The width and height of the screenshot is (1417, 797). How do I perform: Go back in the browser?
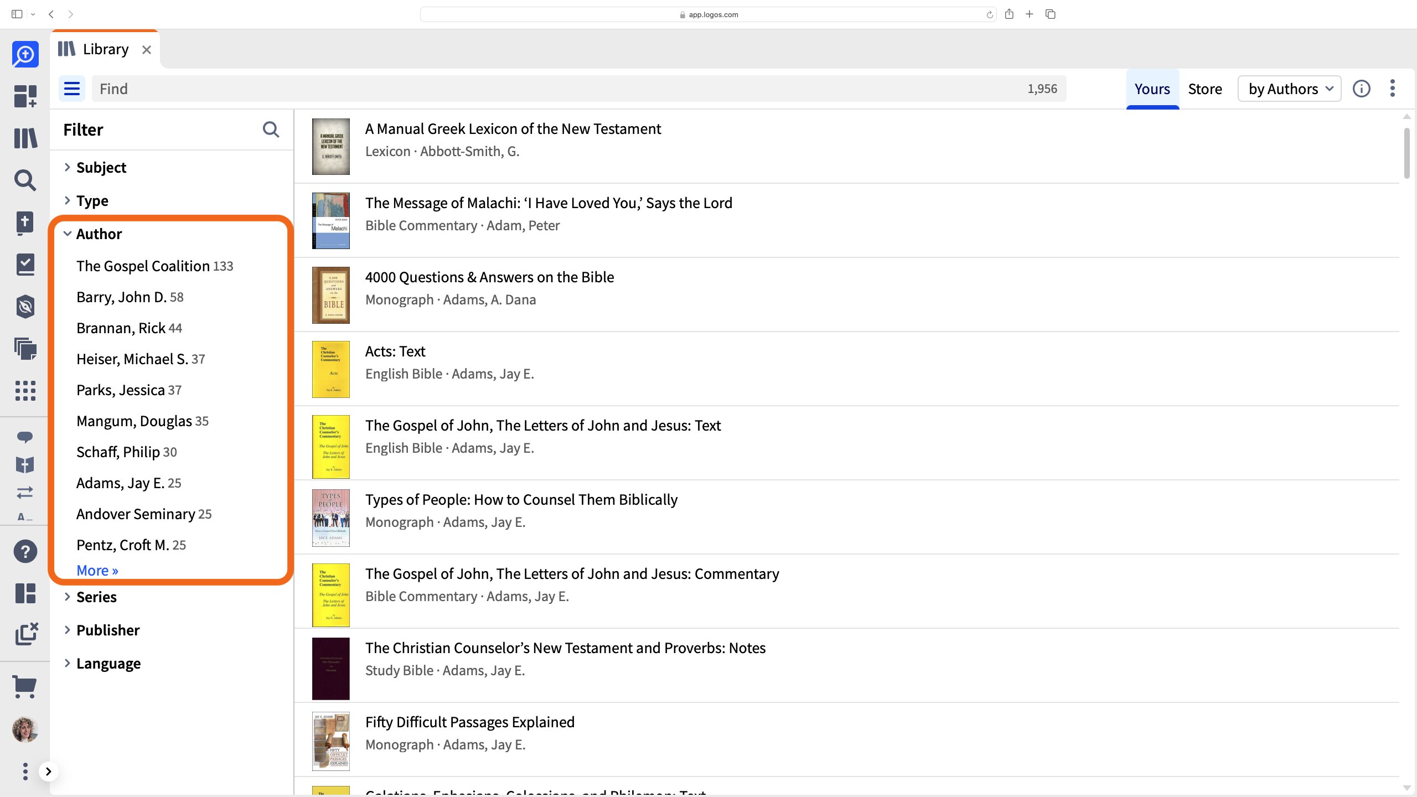click(51, 14)
